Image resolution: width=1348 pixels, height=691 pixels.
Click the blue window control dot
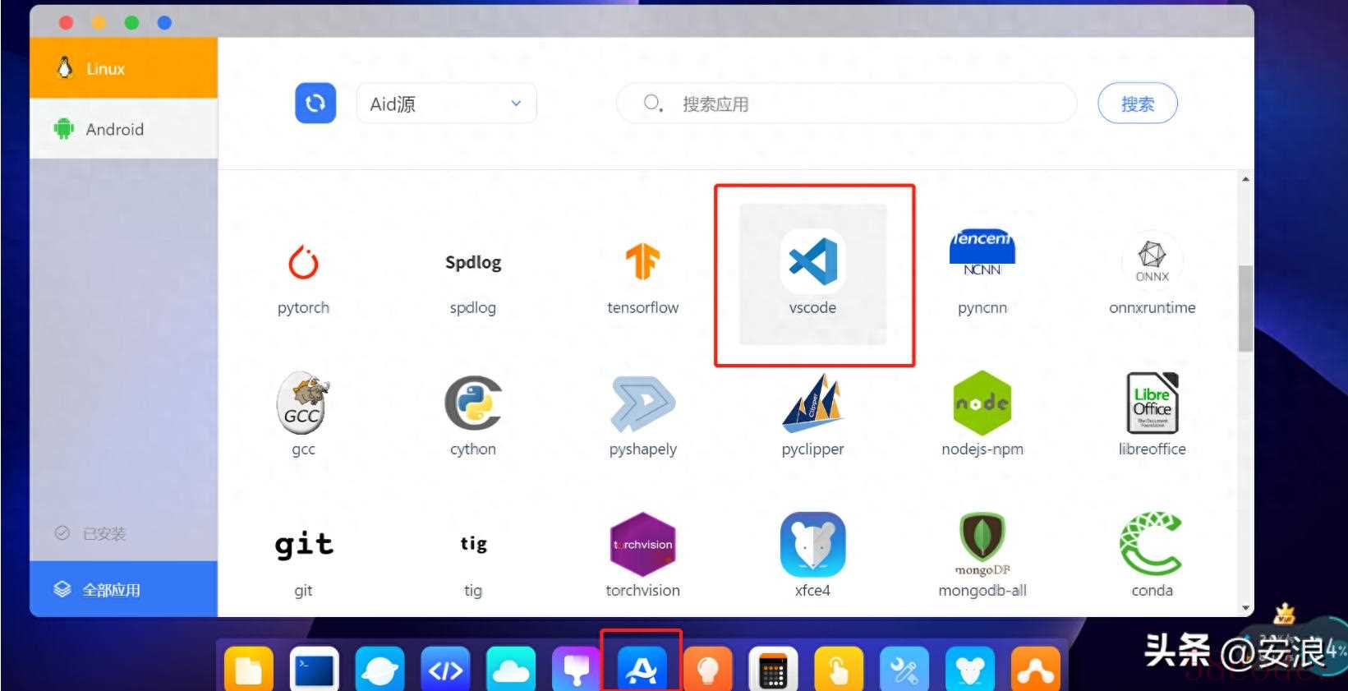tap(164, 23)
